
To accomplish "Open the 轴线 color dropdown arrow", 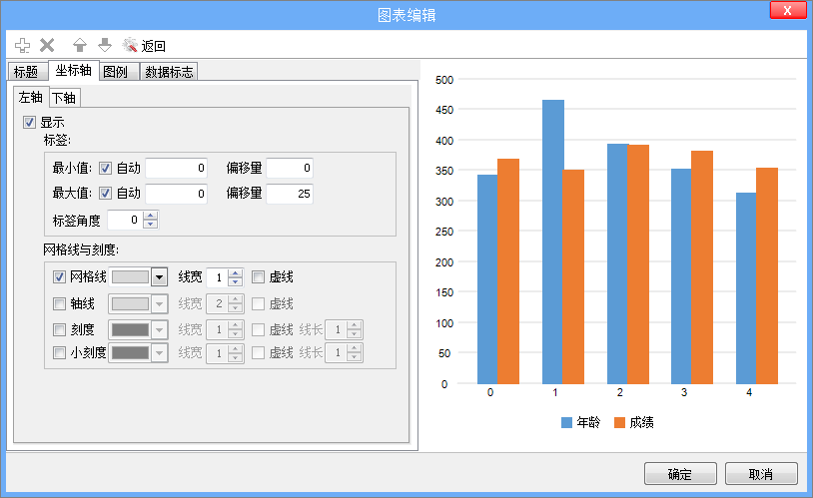I will [x=159, y=303].
